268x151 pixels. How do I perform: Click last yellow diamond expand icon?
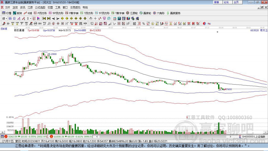tap(85, 19)
